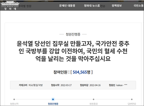This screenshot has height=106, width=144.
Task: Click the category value 외교/통일/국방
Action: tap(35, 85)
